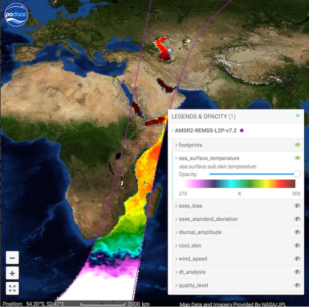Image resolution: width=309 pixels, height=307 pixels.
Task: Expand the wind_speed row
Action: click(x=176, y=259)
